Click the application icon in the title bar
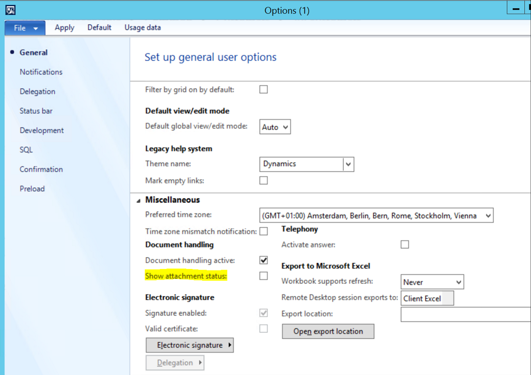 (10, 9)
